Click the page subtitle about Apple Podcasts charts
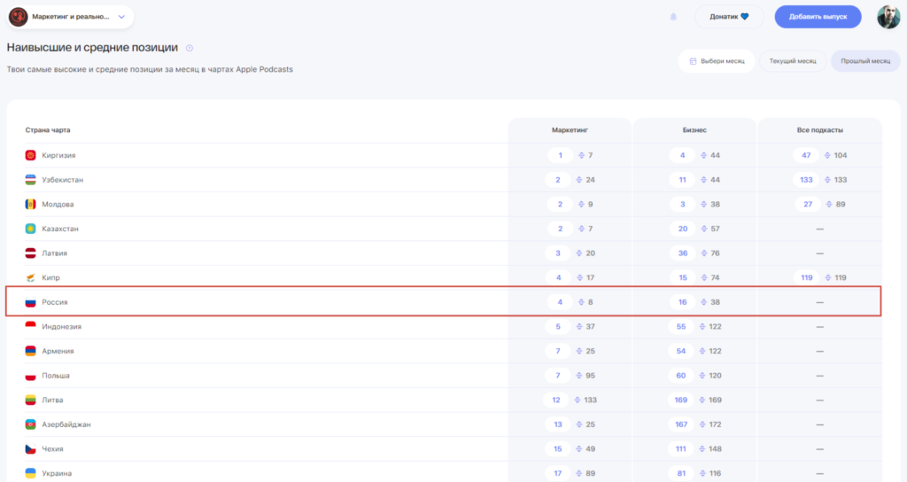The image size is (907, 482). click(150, 69)
